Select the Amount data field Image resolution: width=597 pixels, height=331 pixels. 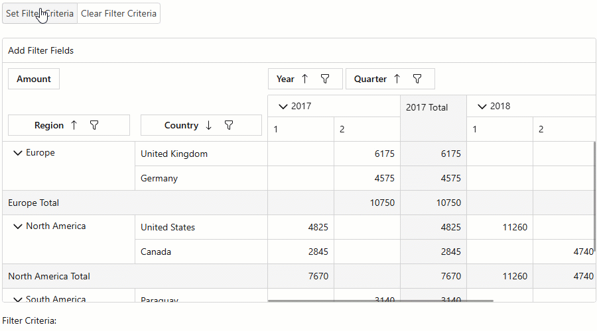[x=34, y=79]
